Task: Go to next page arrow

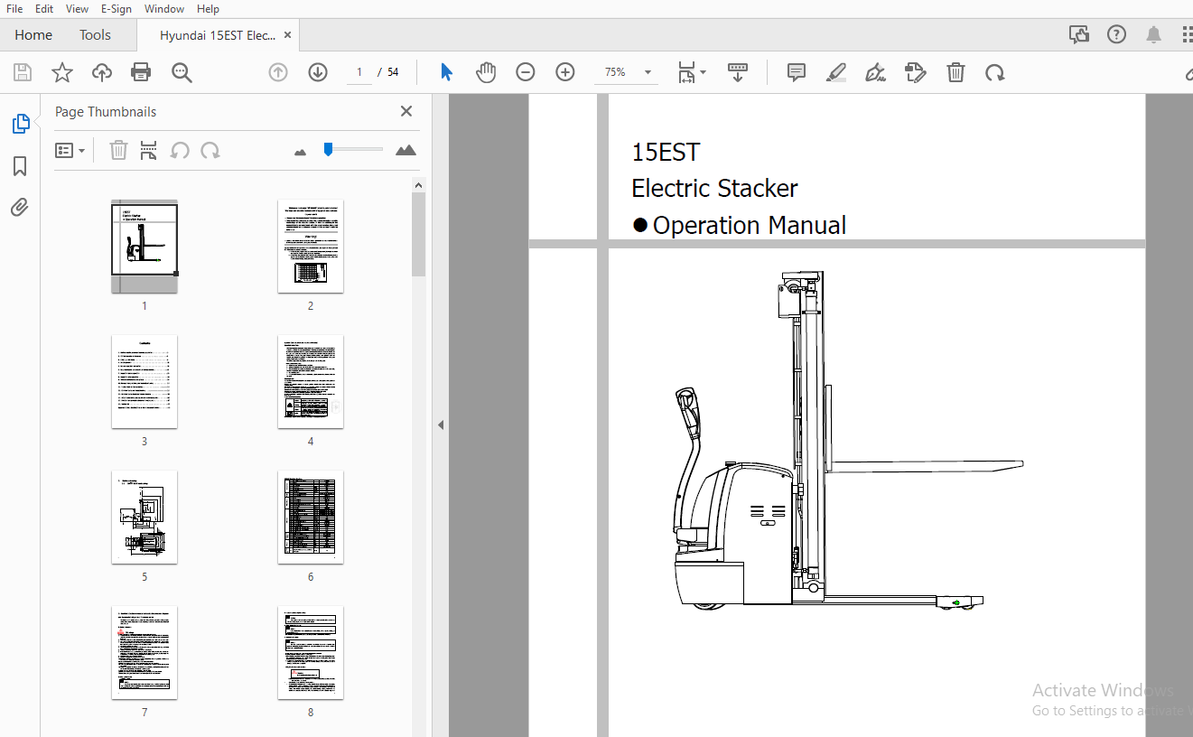Action: tap(318, 72)
